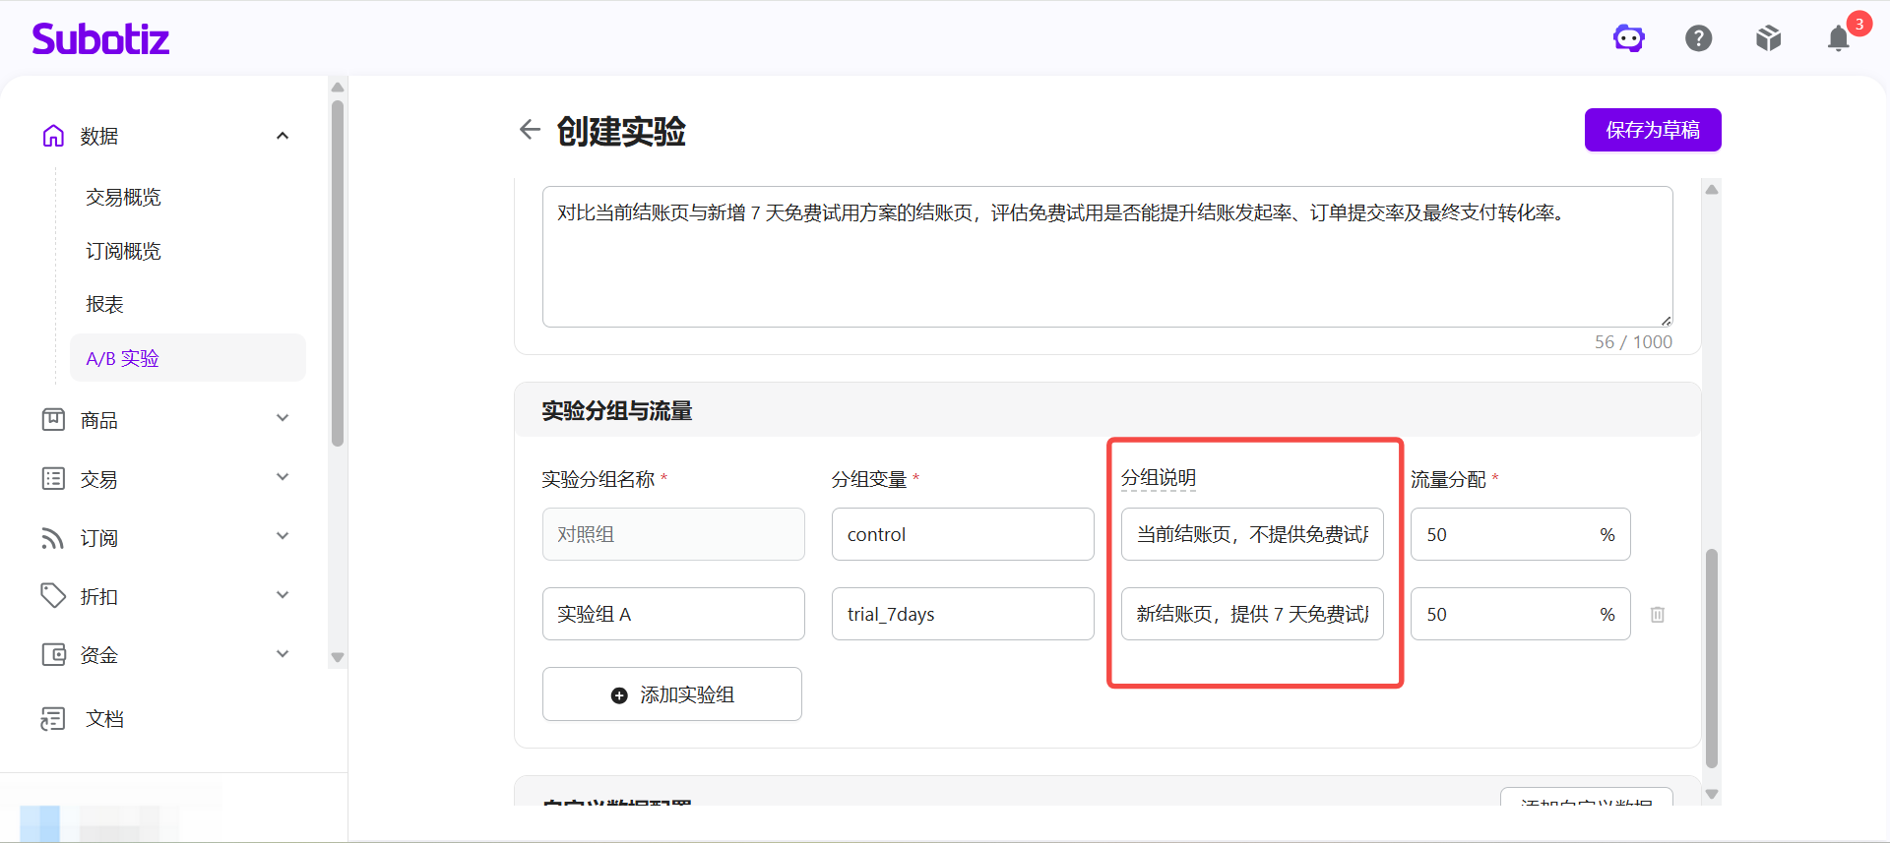This screenshot has height=843, width=1890.
Task: Open the AI assistant robot icon
Action: pos(1629,38)
